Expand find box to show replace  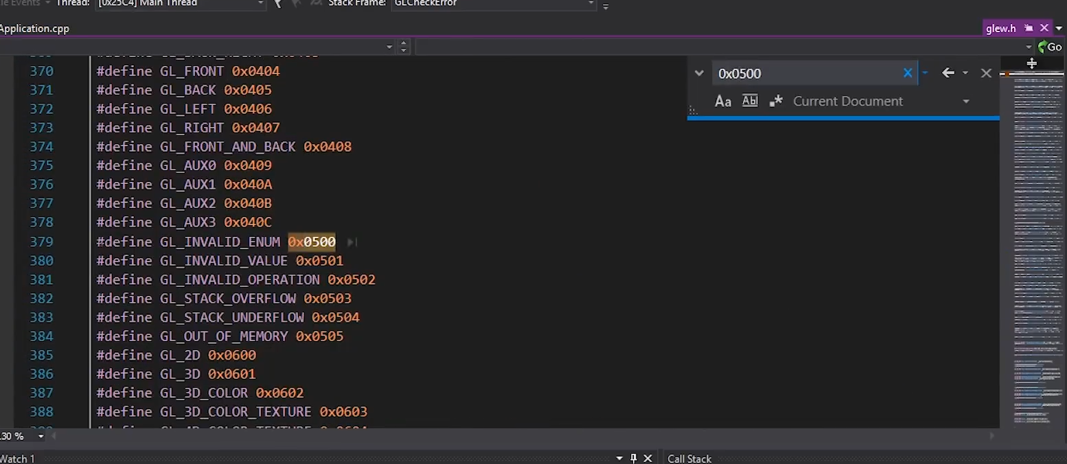coord(699,73)
